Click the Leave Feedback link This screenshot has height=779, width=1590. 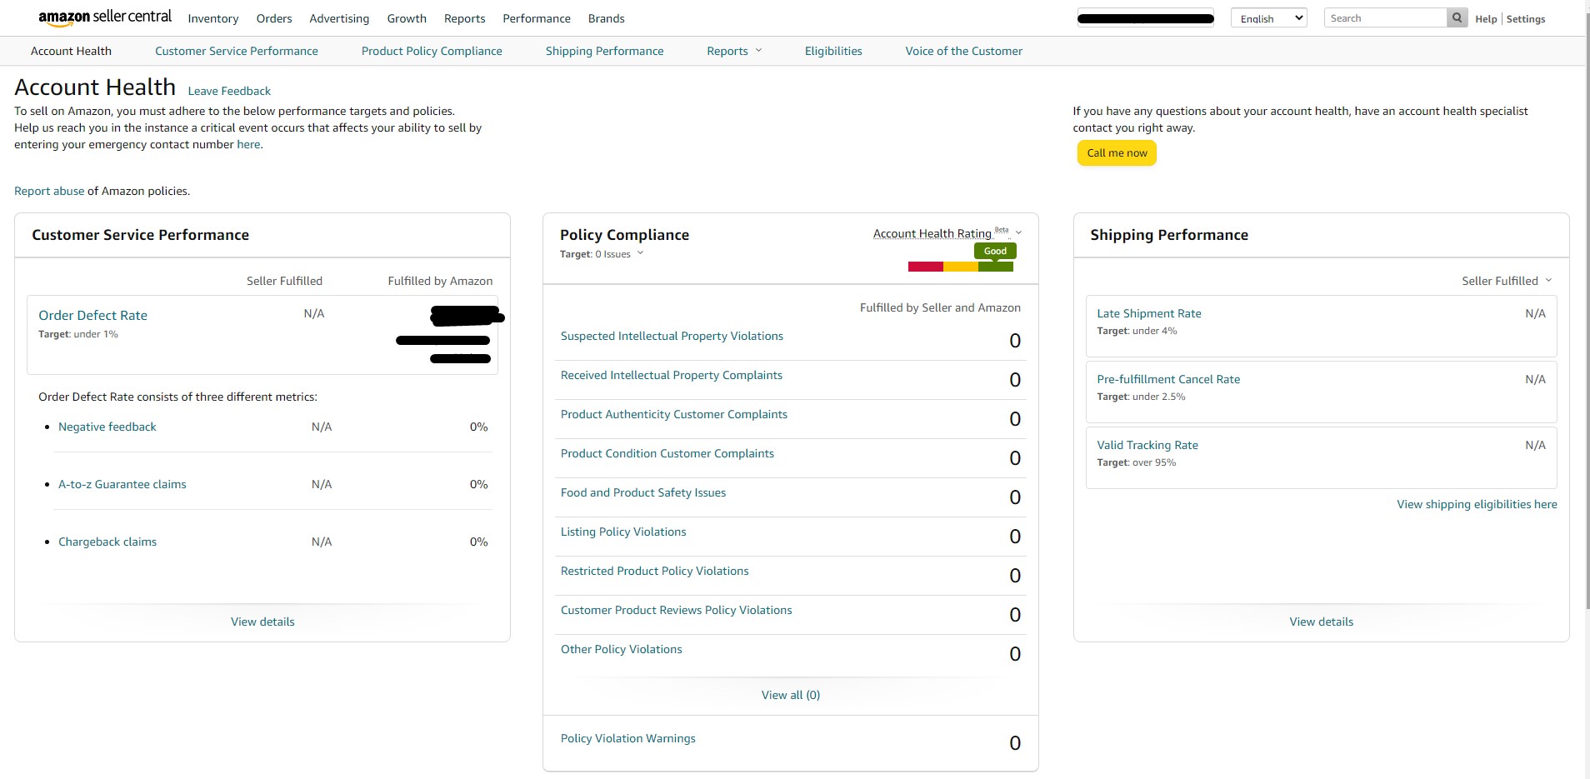(229, 91)
